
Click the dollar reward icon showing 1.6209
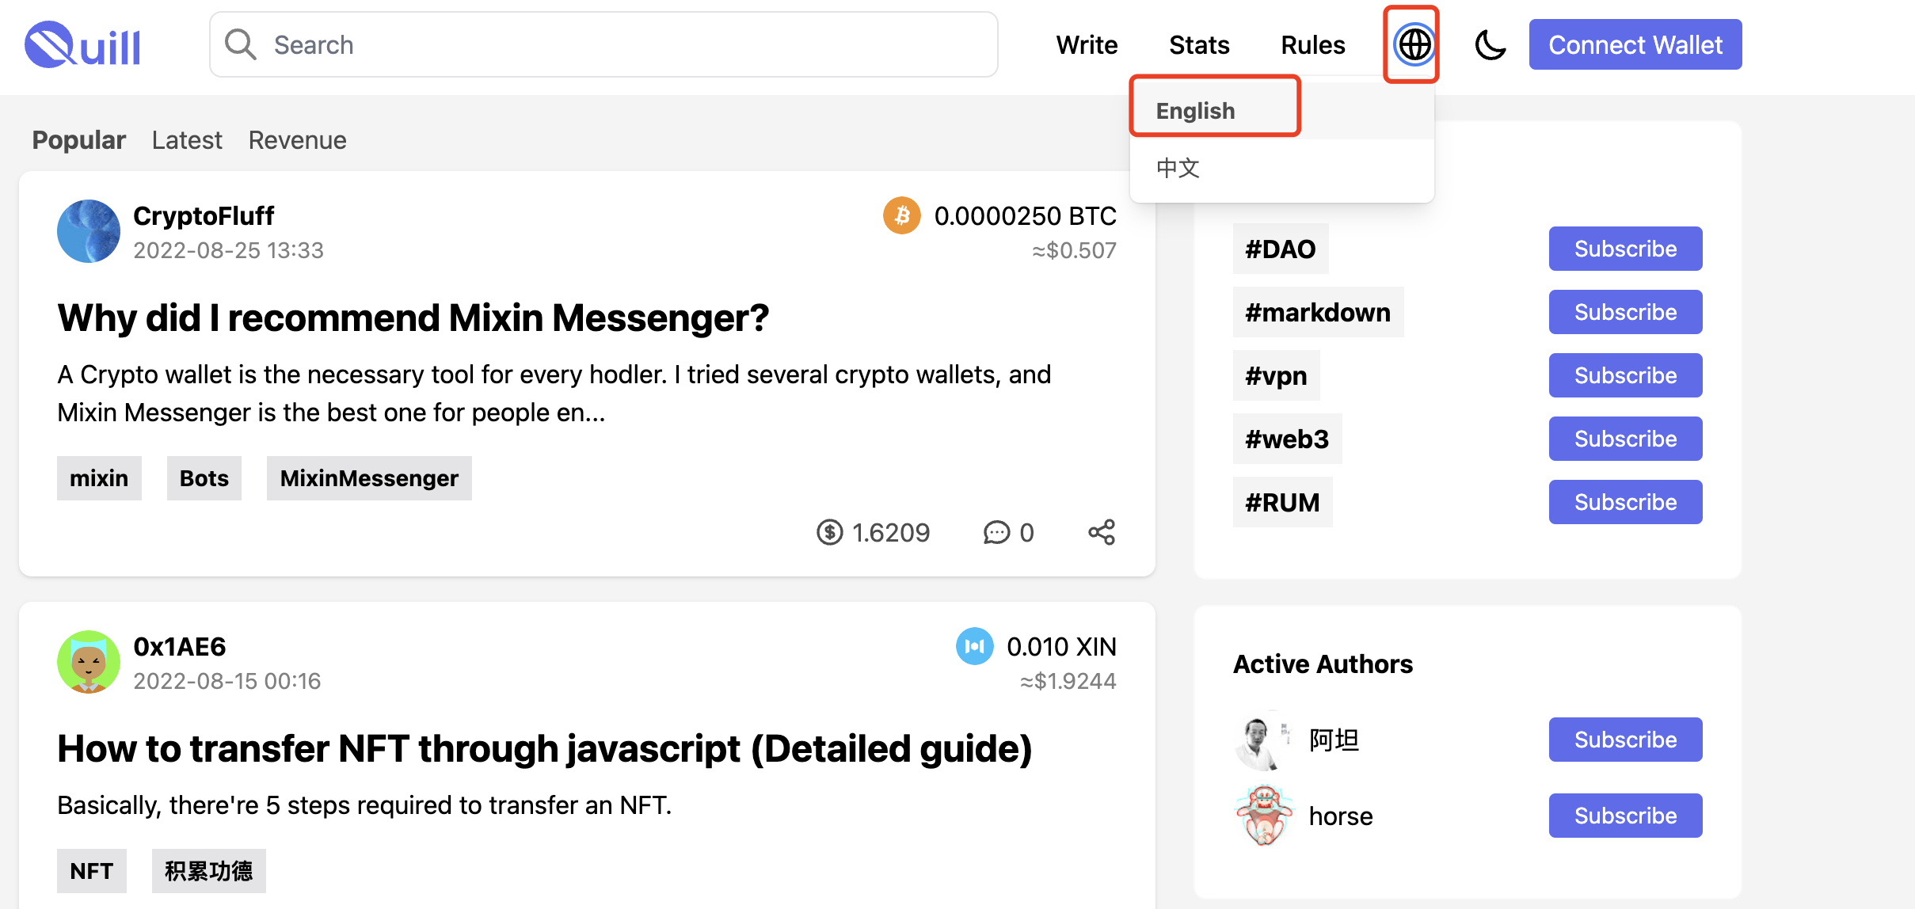tap(829, 532)
